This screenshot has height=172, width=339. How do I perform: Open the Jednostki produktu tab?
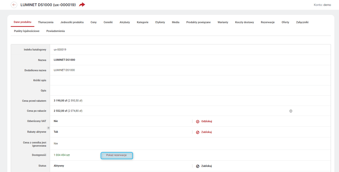tap(72, 22)
